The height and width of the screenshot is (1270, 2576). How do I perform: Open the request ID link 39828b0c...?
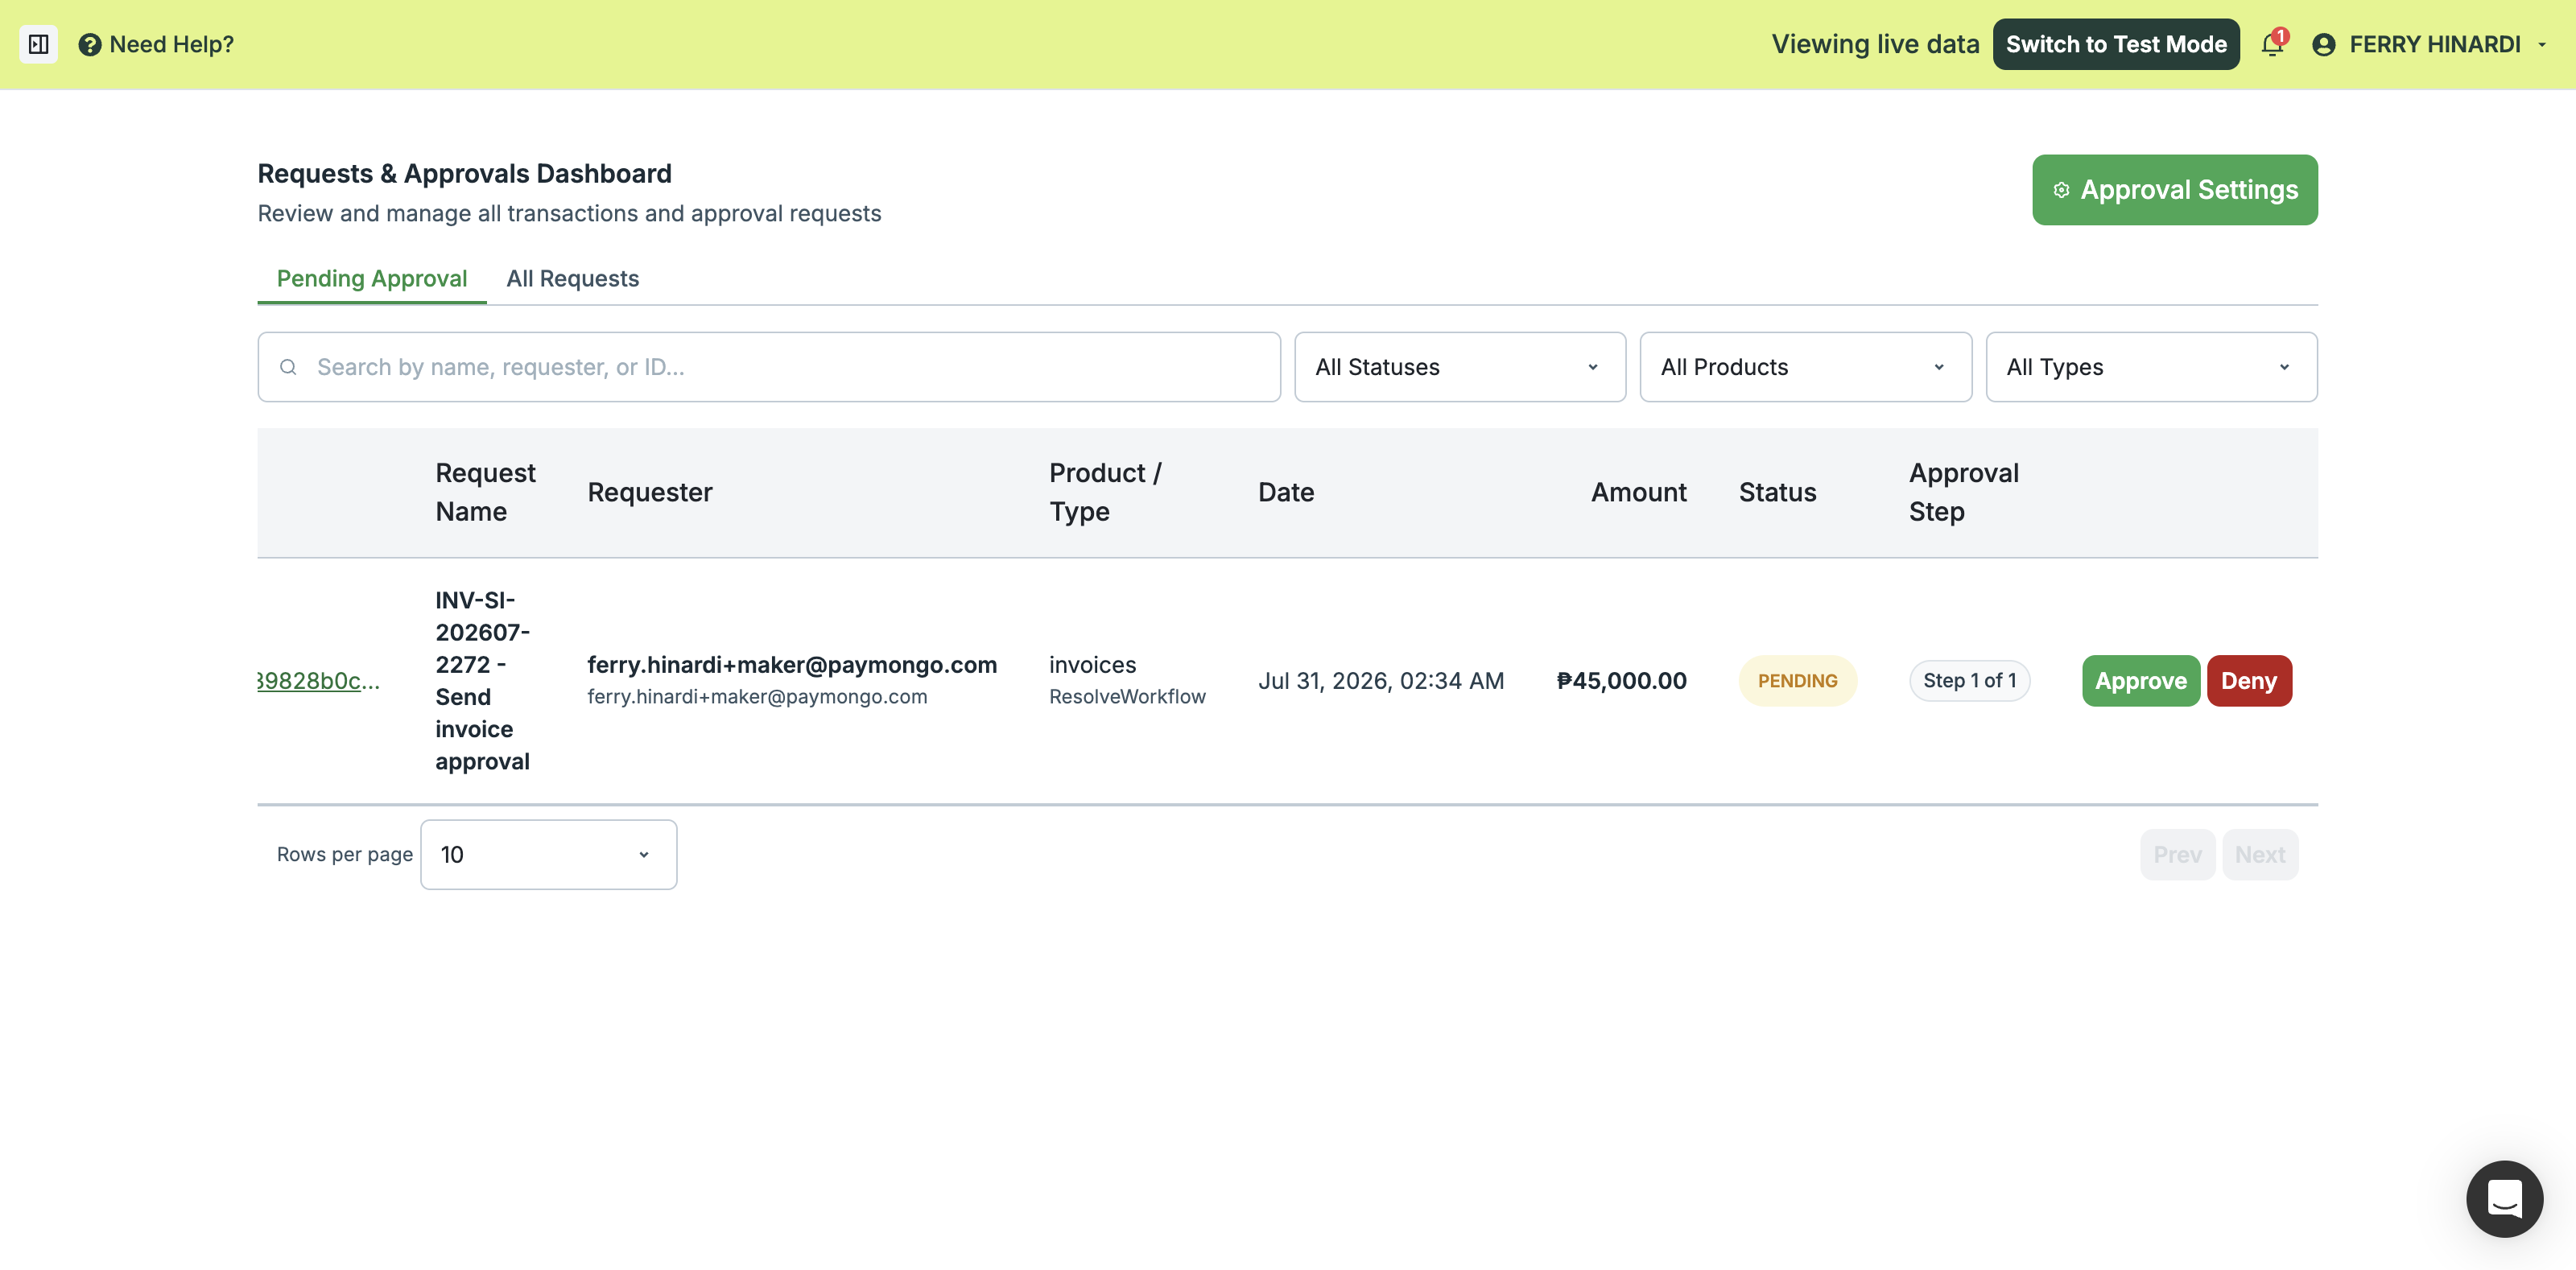click(319, 681)
